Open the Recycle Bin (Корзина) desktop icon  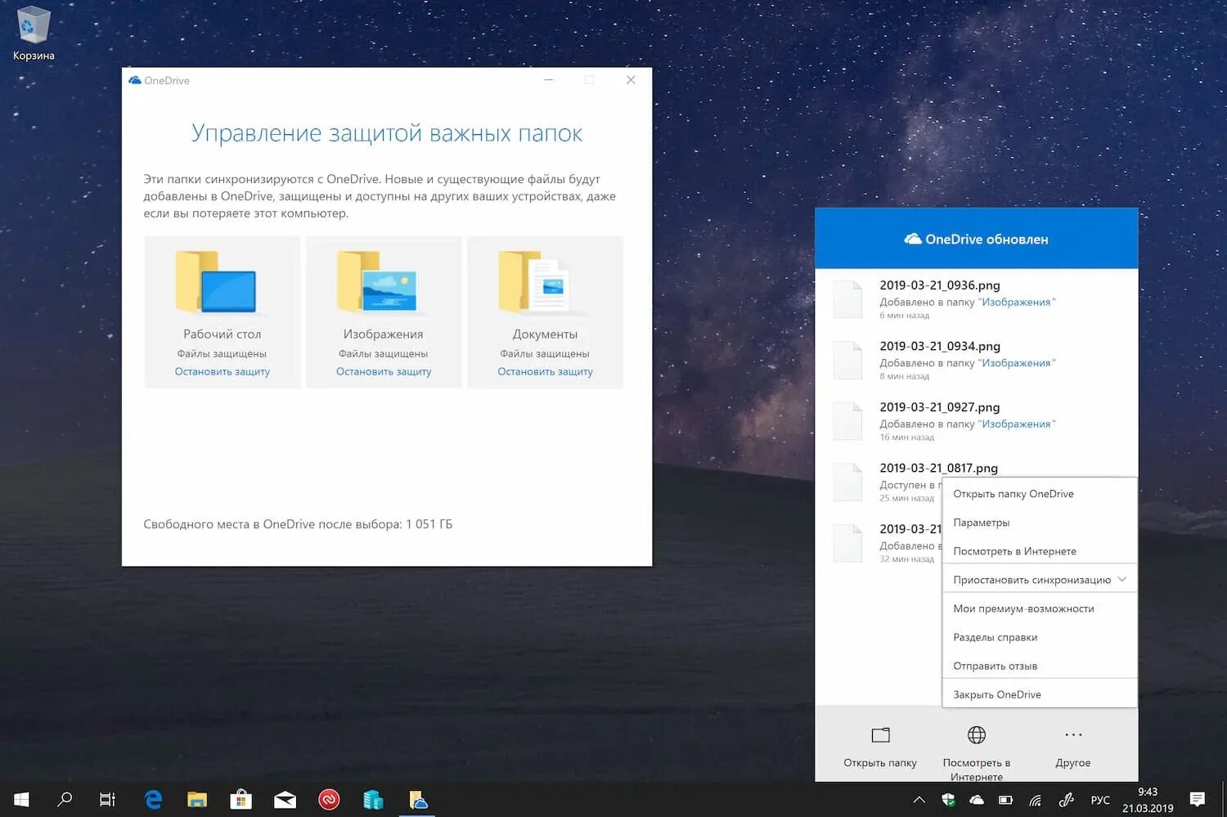pyautogui.click(x=33, y=33)
